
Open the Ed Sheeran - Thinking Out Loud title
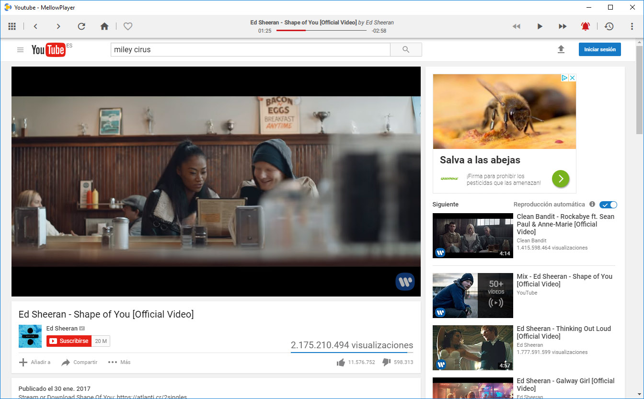(x=564, y=332)
